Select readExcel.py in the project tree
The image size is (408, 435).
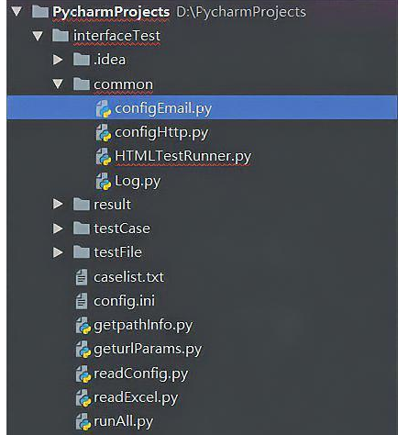point(136,397)
